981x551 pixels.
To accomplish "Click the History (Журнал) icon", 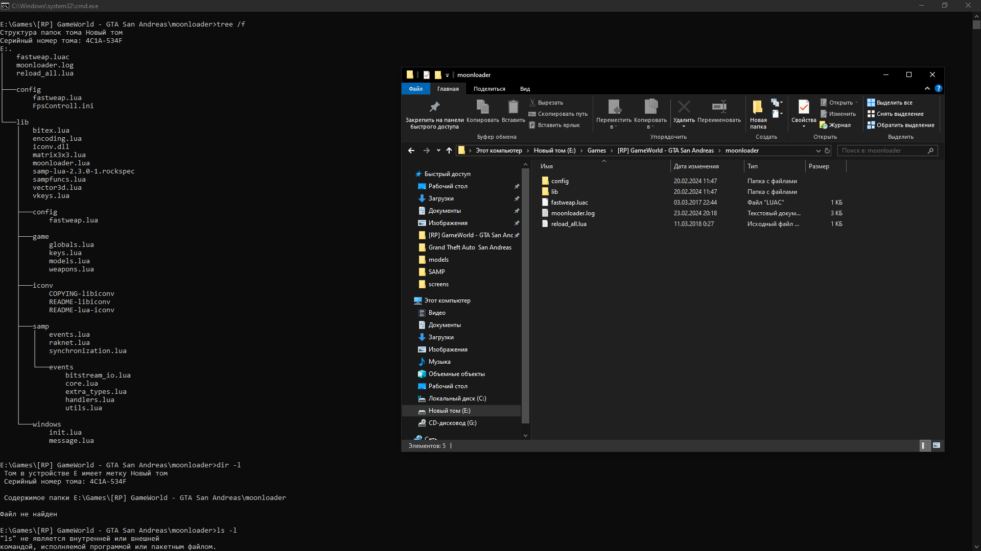I will [x=824, y=125].
